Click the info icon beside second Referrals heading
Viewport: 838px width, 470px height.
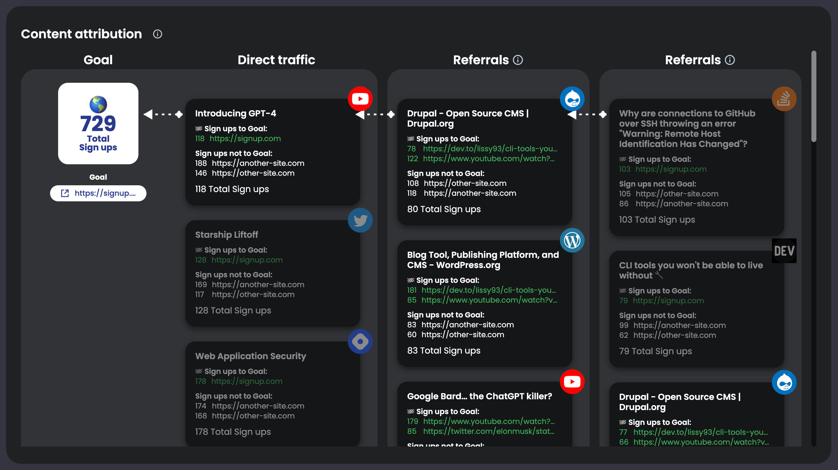click(x=730, y=60)
